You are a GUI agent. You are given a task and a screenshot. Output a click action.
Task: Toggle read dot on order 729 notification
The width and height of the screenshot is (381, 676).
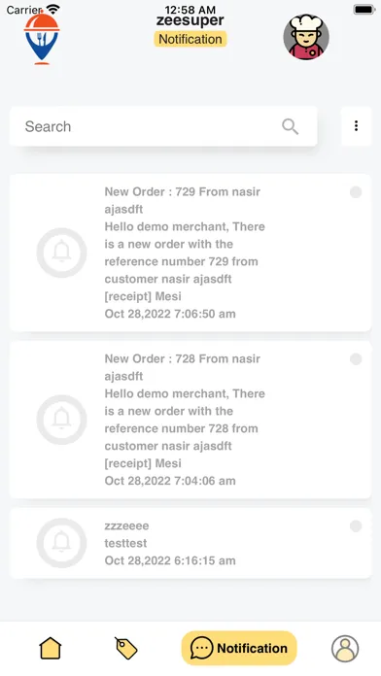356,192
